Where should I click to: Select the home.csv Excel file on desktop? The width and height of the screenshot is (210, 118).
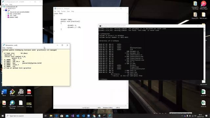203,93
